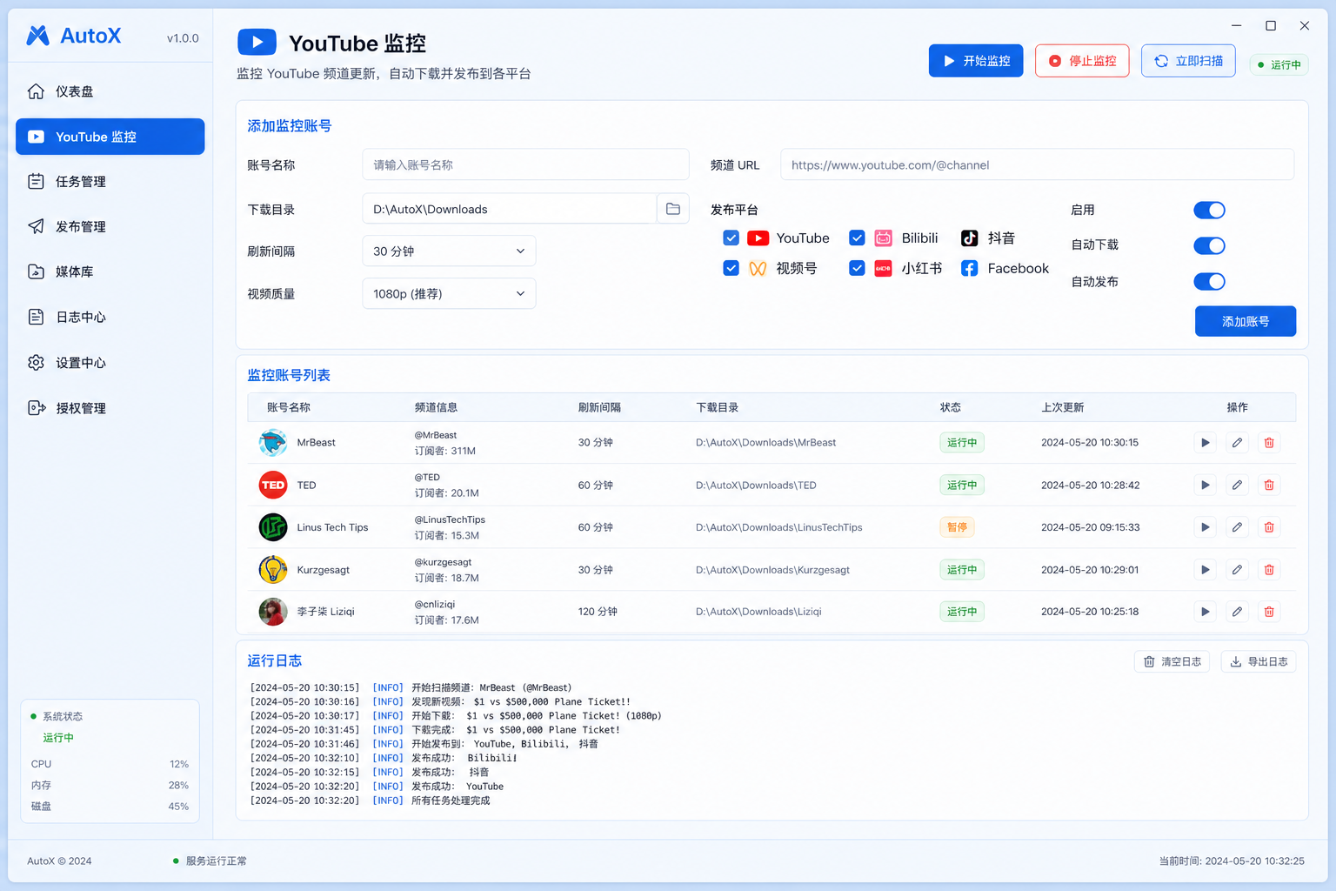
Task: Export logs via 导出日志 button
Action: pos(1259,662)
